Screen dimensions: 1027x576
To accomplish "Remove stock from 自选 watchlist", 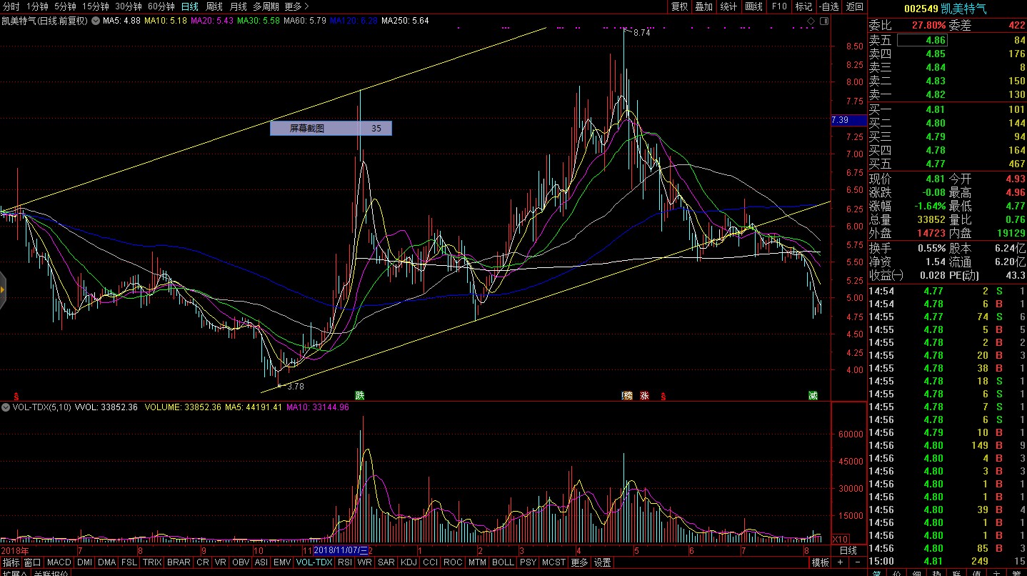I will pos(828,6).
